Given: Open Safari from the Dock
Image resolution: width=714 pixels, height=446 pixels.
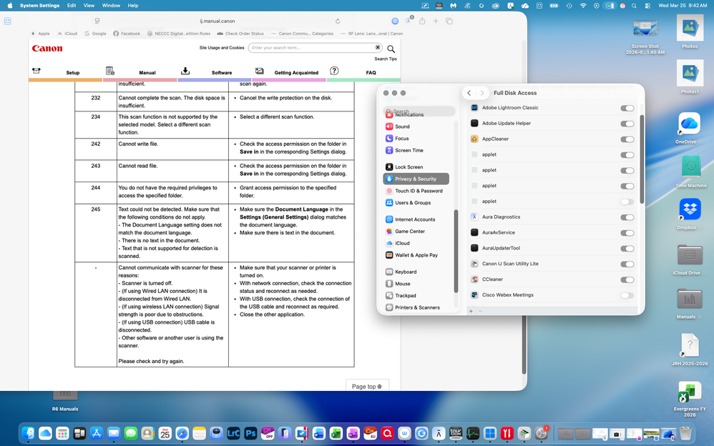Looking at the screenshot, I should coord(182,433).
